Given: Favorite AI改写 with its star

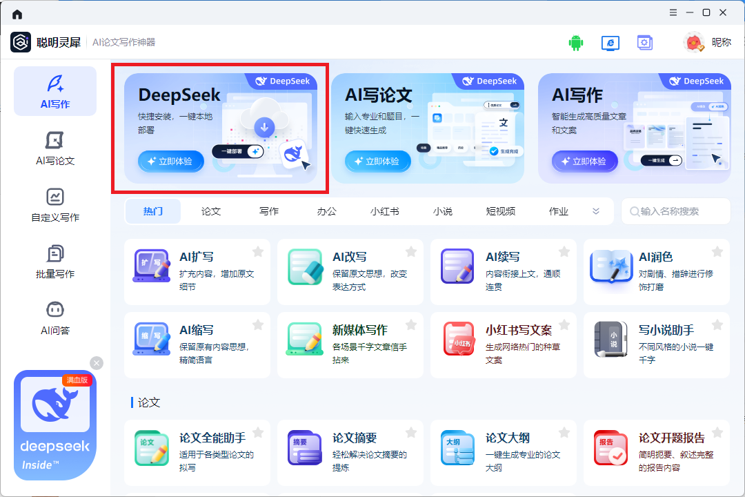Looking at the screenshot, I should [411, 251].
